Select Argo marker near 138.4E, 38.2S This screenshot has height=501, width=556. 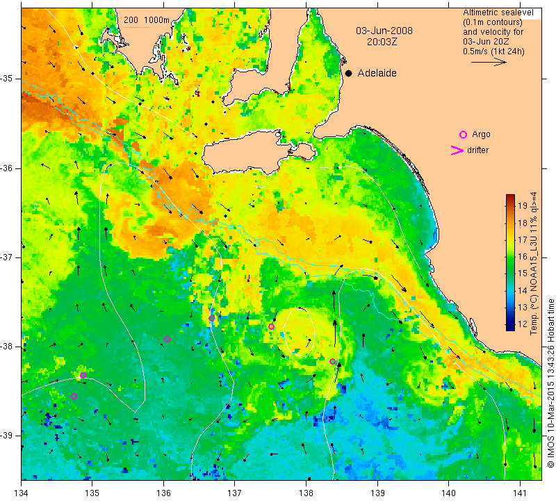(333, 361)
